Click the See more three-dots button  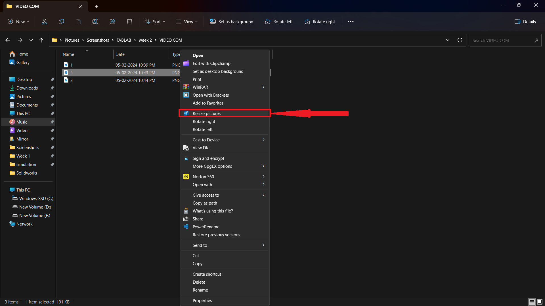tap(351, 22)
